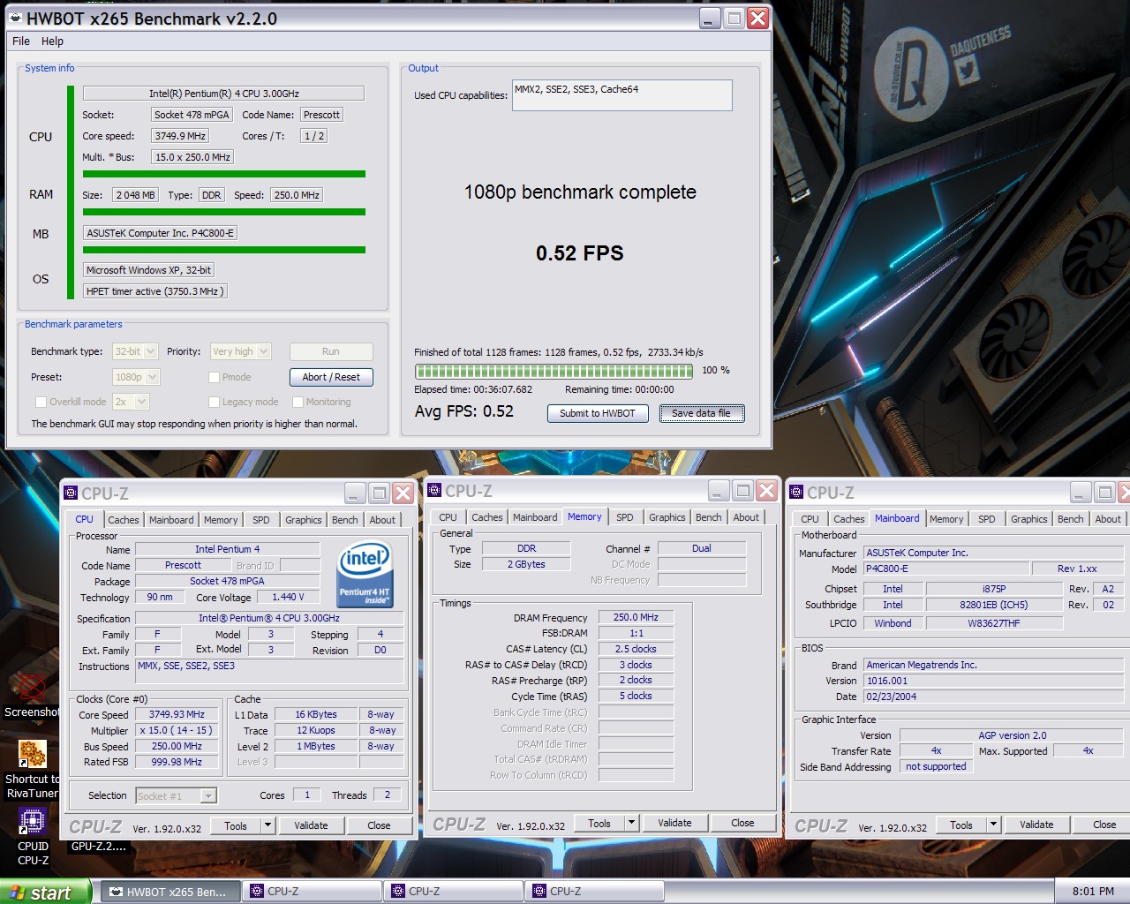Activate third CPU-Z taskbar button

point(594,892)
